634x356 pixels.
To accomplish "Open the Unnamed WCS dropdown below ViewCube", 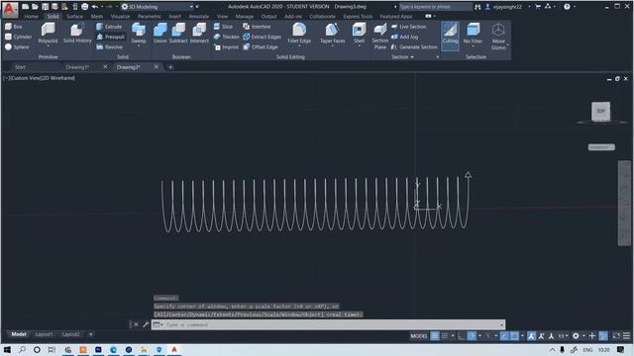I will pyautogui.click(x=601, y=147).
